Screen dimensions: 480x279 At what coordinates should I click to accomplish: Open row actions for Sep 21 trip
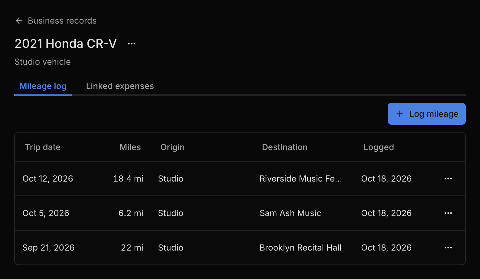[x=448, y=248]
